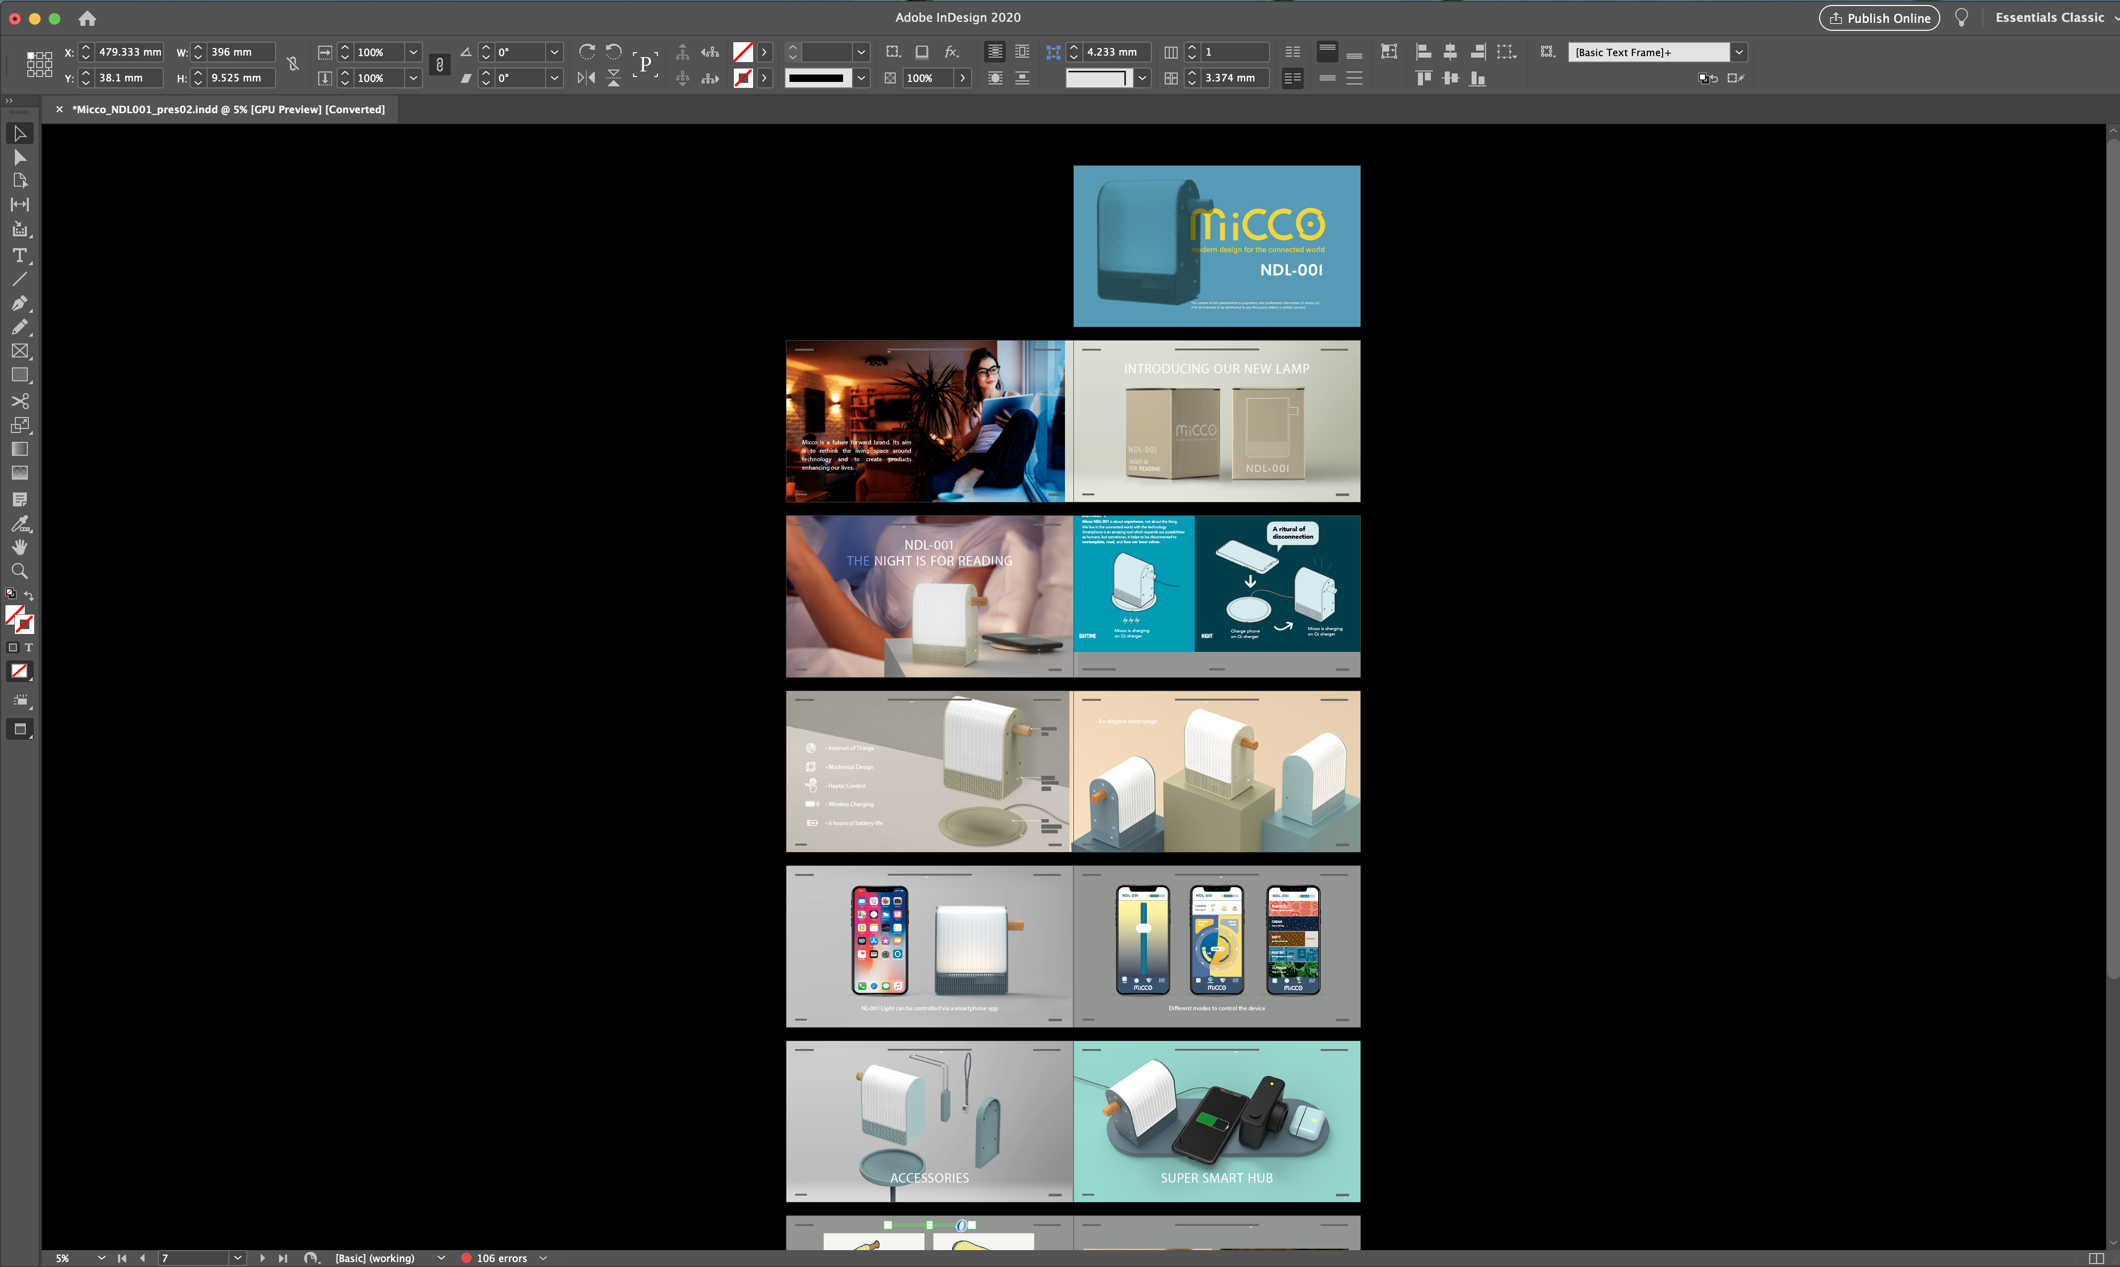Open the Basic Text Frame object style dropdown
This screenshot has width=2120, height=1267.
pos(1738,52)
